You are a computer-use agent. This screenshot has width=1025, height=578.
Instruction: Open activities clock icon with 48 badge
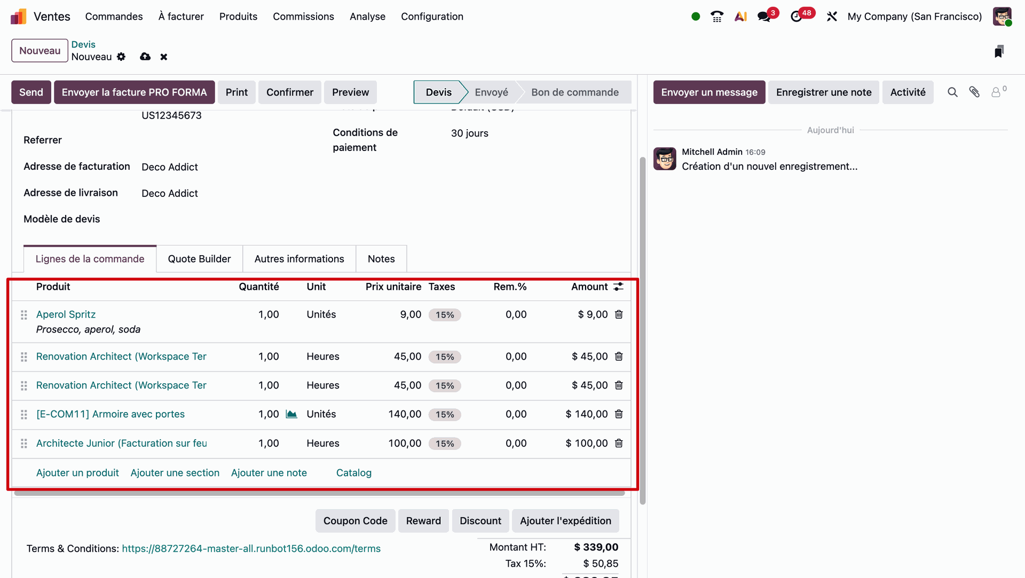pyautogui.click(x=797, y=17)
